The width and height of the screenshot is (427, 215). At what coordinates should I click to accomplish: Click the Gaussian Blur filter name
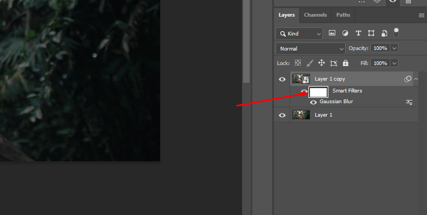tap(336, 102)
